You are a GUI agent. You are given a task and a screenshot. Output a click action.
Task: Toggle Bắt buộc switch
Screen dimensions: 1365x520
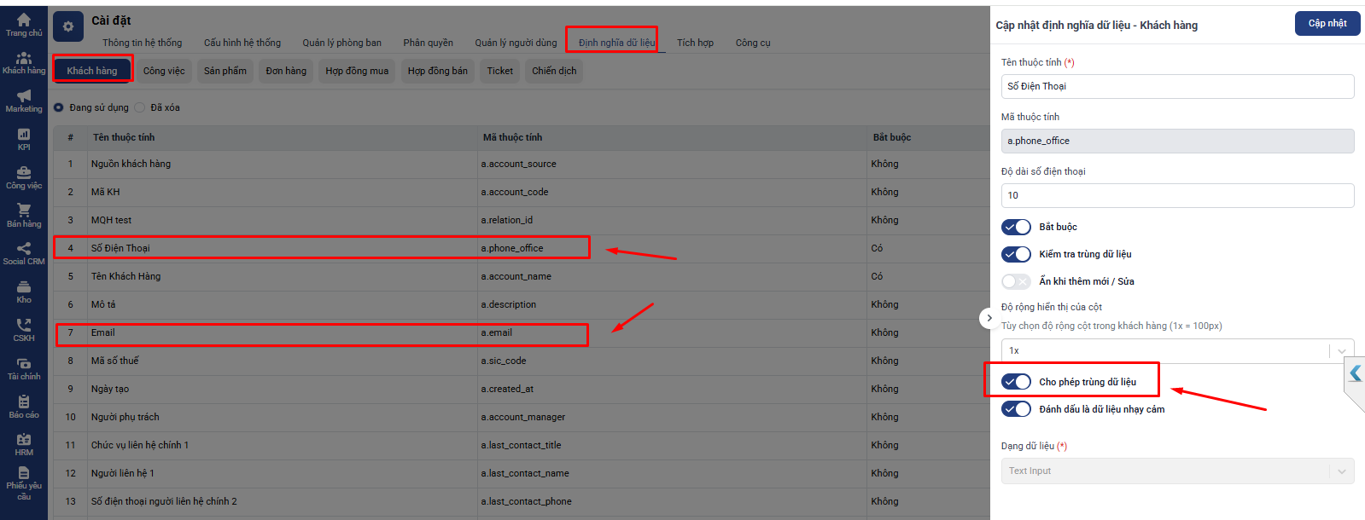click(x=1016, y=227)
